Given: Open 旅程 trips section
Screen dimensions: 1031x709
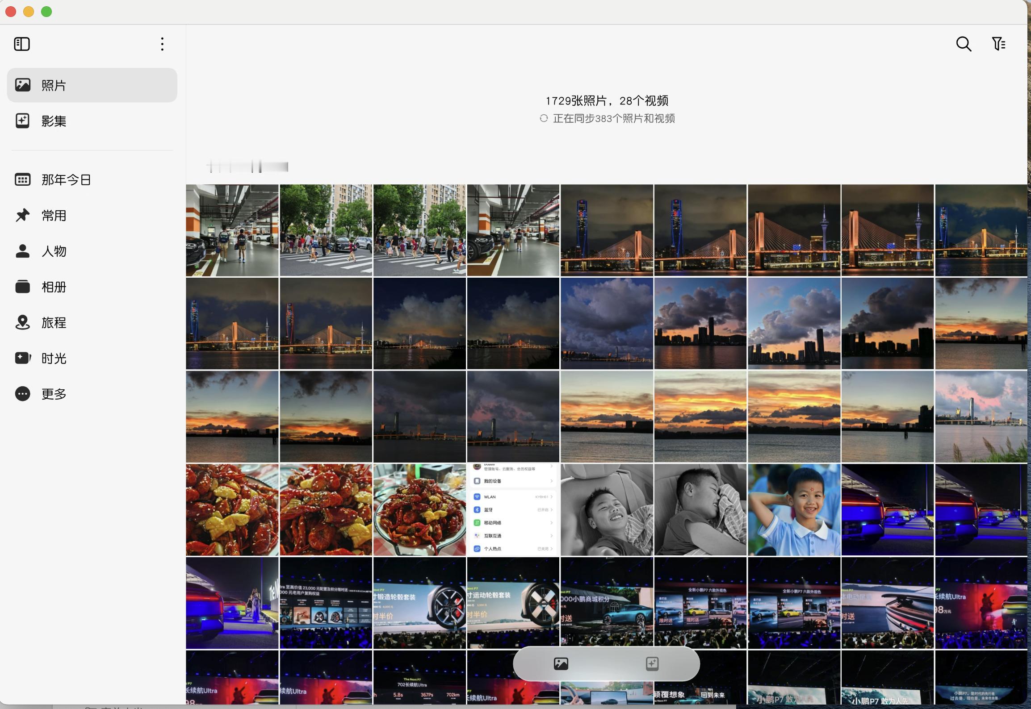Looking at the screenshot, I should tap(92, 322).
